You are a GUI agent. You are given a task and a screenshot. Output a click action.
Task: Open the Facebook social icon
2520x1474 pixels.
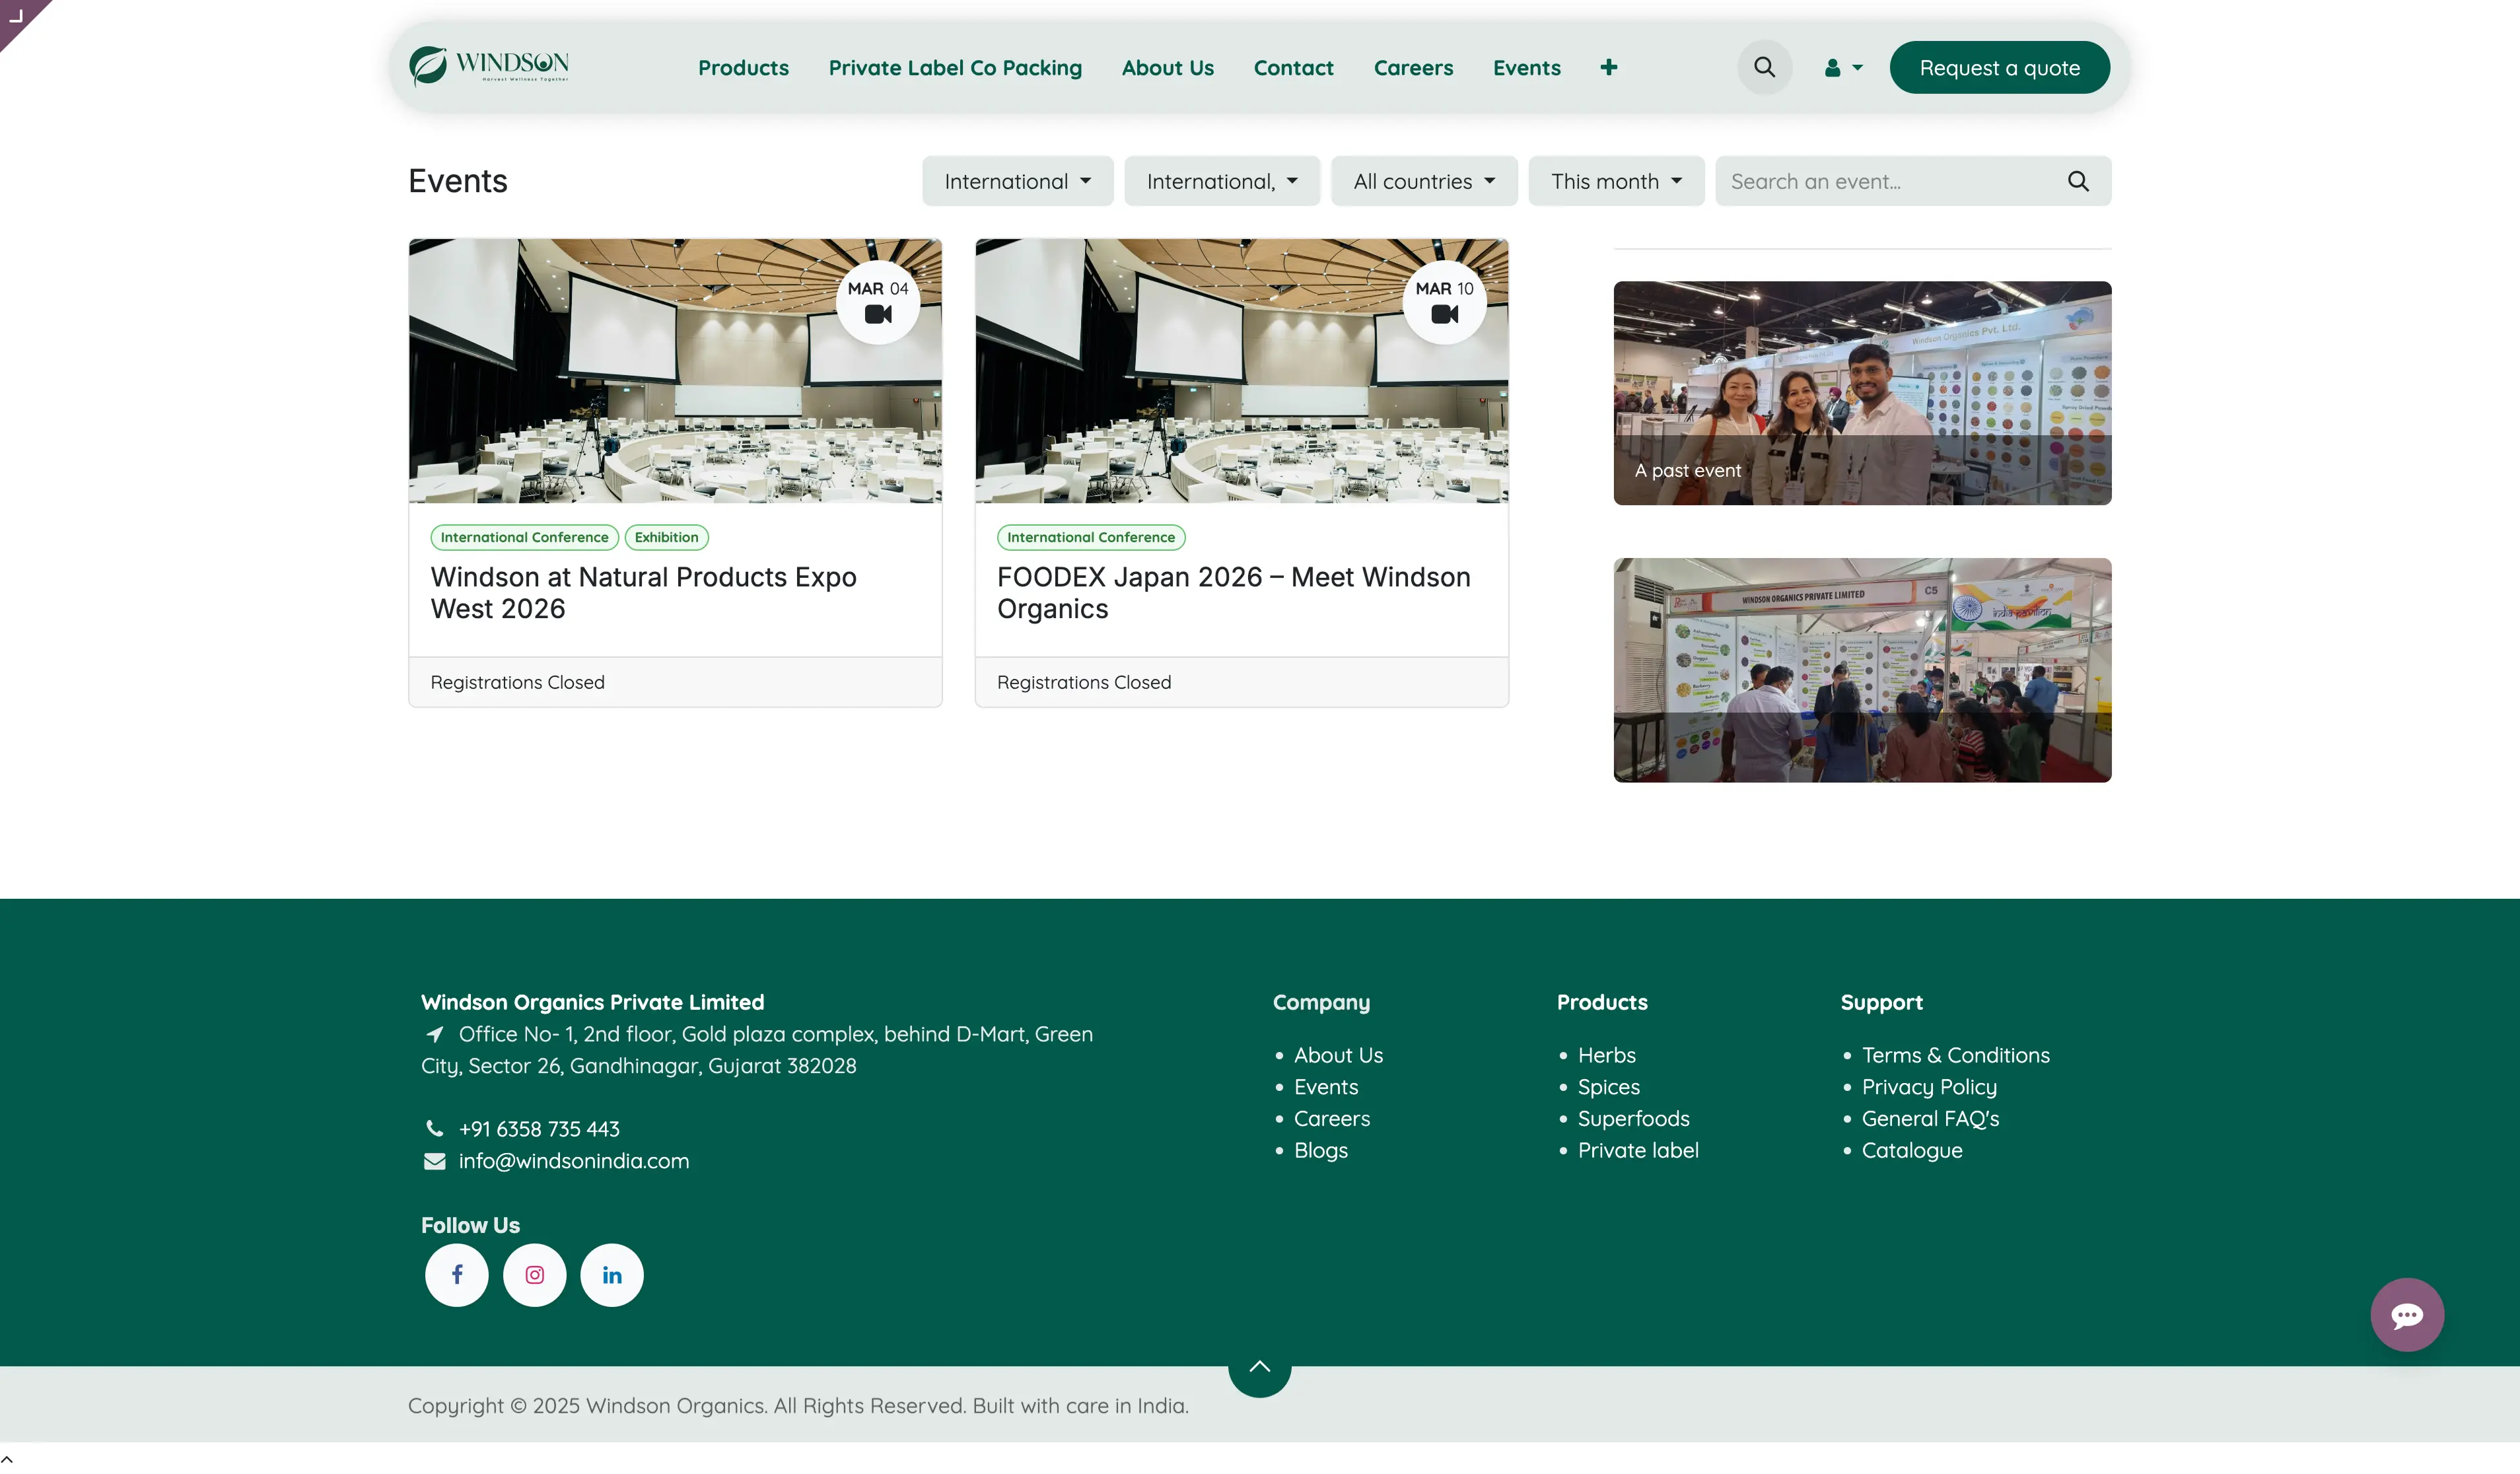click(457, 1274)
